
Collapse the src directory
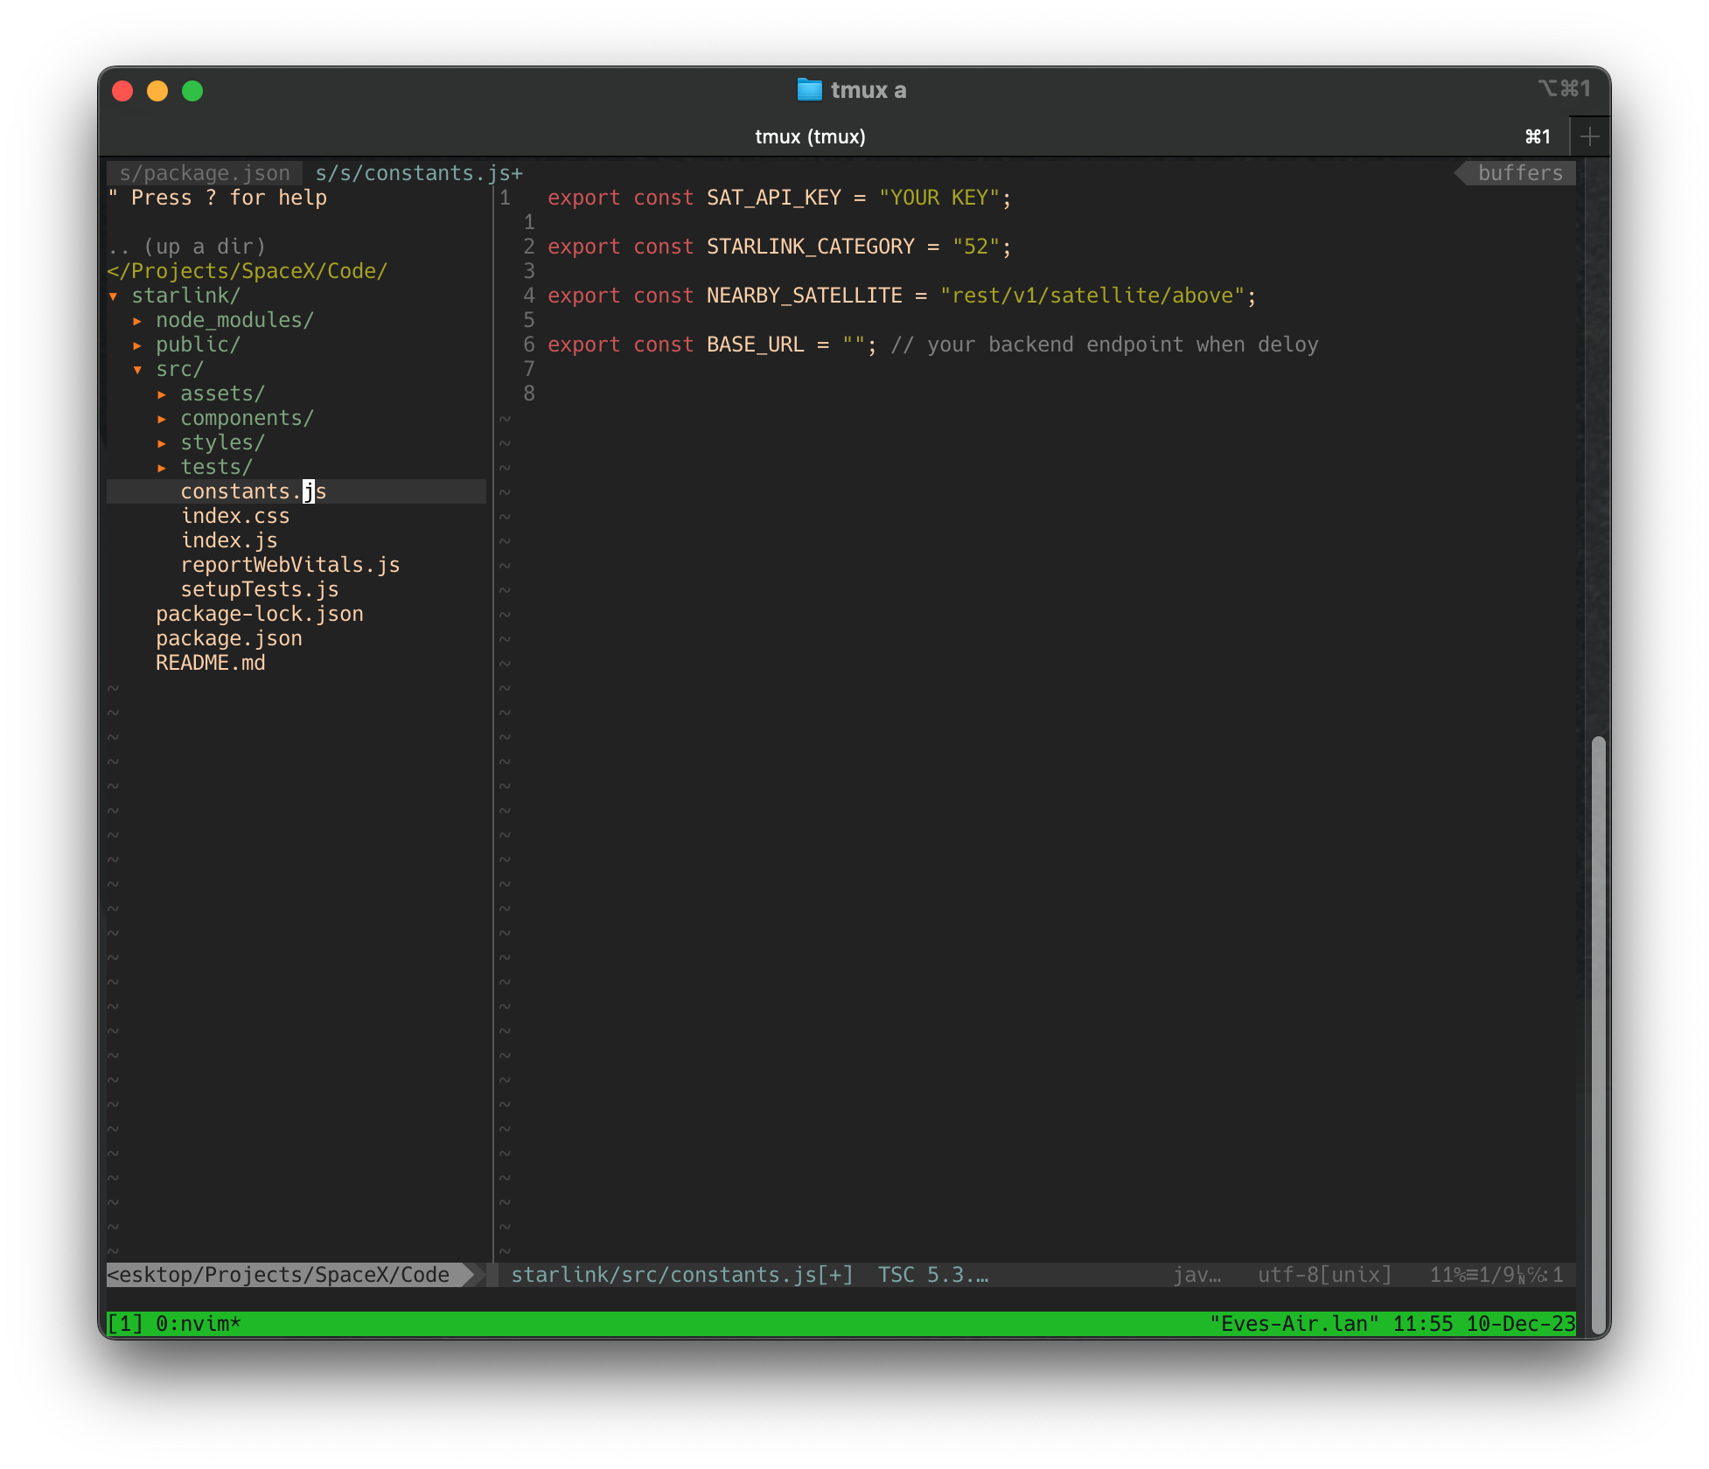180,369
